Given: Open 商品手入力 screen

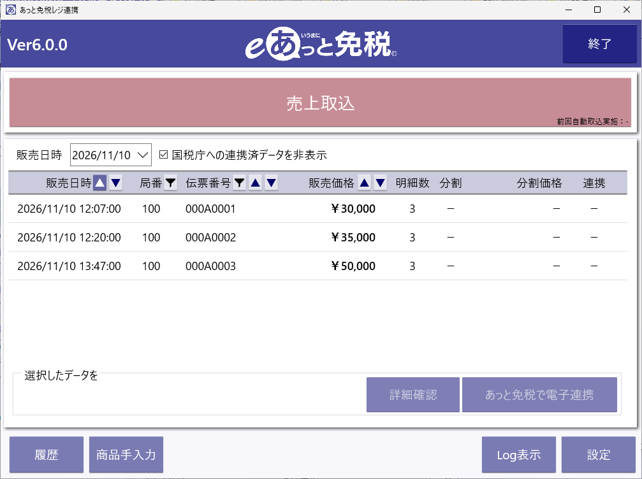Looking at the screenshot, I should click(126, 454).
